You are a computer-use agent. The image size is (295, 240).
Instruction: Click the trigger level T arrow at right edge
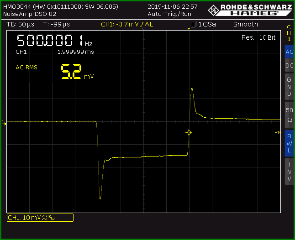click(x=278, y=132)
